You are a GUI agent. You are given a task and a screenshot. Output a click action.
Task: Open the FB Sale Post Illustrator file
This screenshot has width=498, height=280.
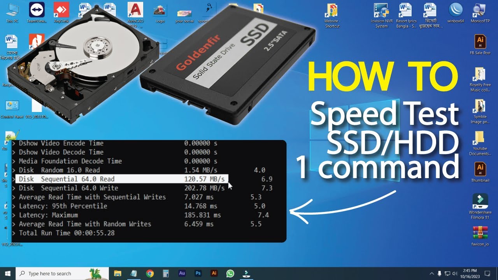480,44
